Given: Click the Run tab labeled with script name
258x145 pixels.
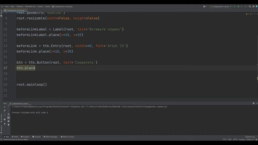Looking at the screenshot, I should [20, 104].
